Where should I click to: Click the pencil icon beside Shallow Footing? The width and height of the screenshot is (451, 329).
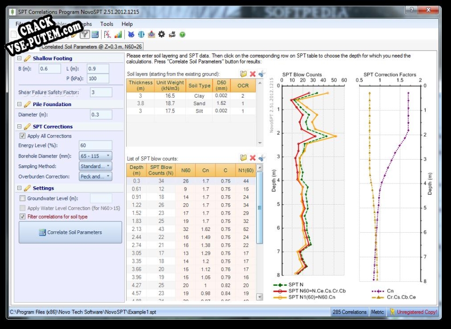click(x=27, y=58)
